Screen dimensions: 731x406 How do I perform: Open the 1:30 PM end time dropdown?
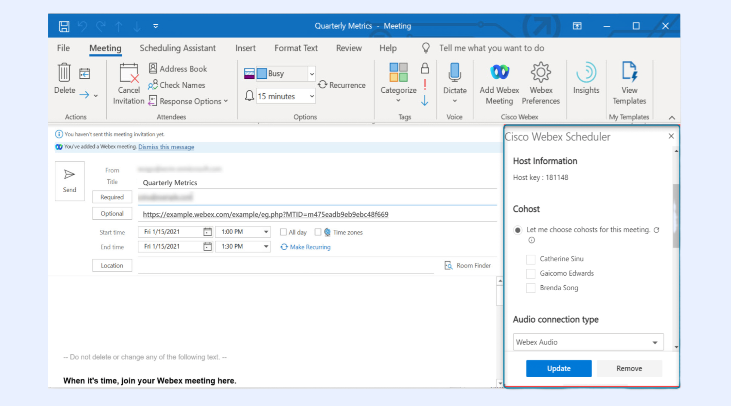(266, 246)
